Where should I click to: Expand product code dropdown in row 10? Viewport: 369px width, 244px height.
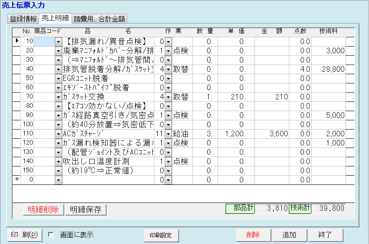[x=58, y=42]
